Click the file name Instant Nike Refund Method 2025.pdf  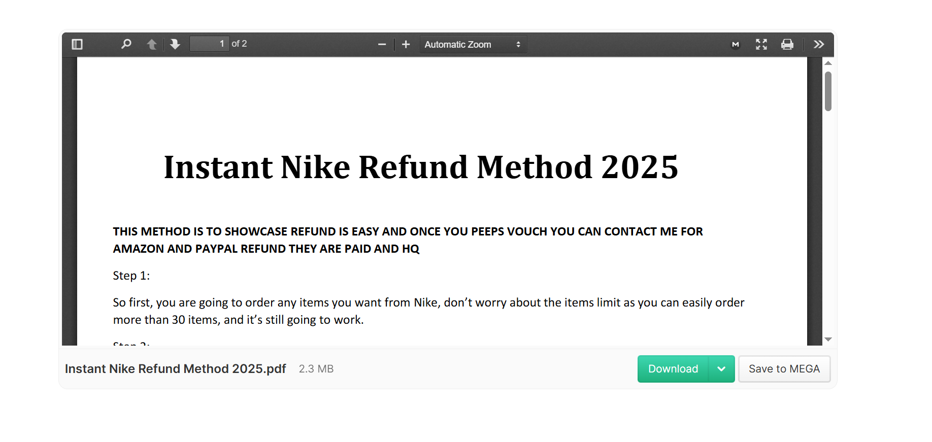coord(176,369)
